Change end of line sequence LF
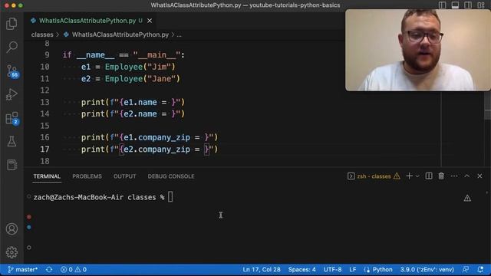 [x=353, y=269]
